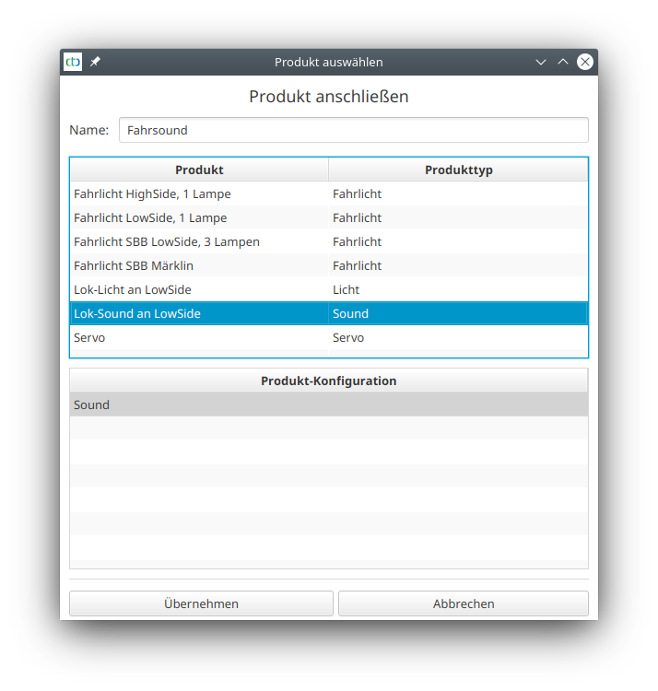Click the Licht type cell of Lok-Licht
Image resolution: width=658 pixels, height=691 pixels.
(x=347, y=290)
